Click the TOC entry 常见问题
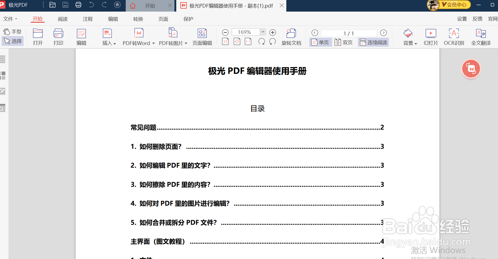The height and width of the screenshot is (259, 498). (257, 127)
